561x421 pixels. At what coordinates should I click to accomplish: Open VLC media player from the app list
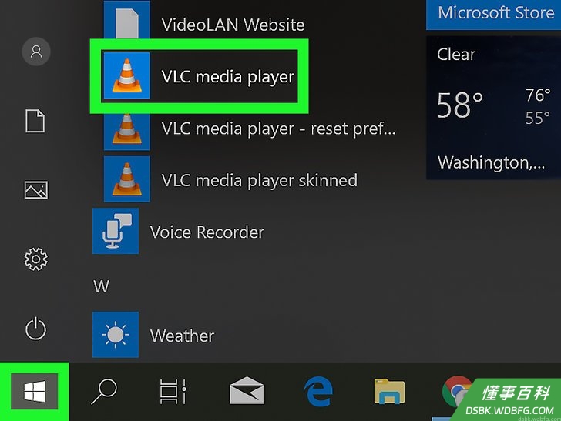(x=200, y=76)
